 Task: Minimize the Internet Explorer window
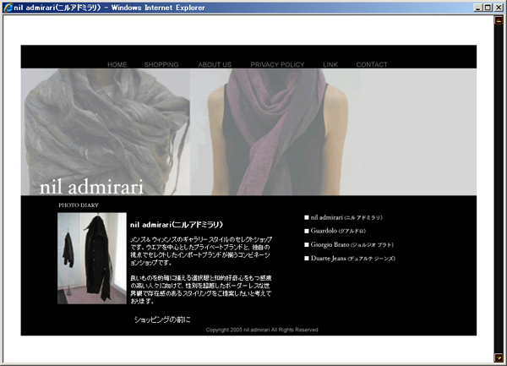(478, 8)
